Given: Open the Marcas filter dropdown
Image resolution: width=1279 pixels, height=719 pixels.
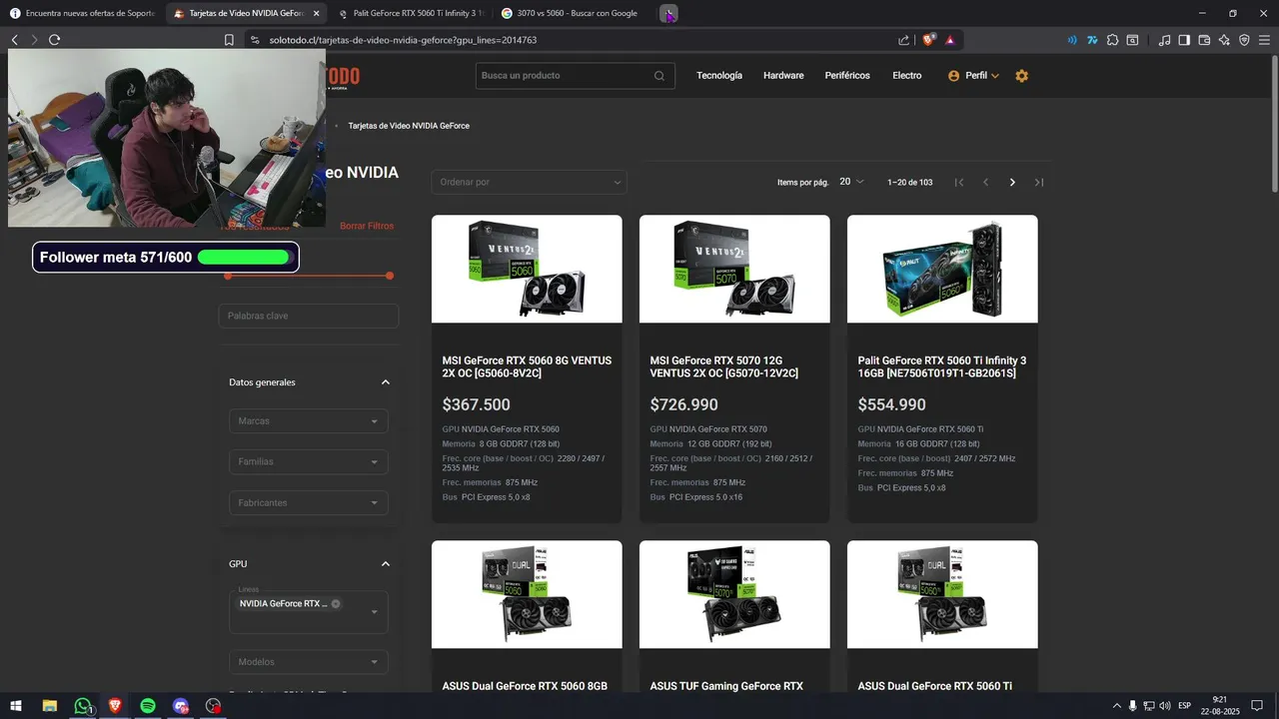Looking at the screenshot, I should coord(308,421).
